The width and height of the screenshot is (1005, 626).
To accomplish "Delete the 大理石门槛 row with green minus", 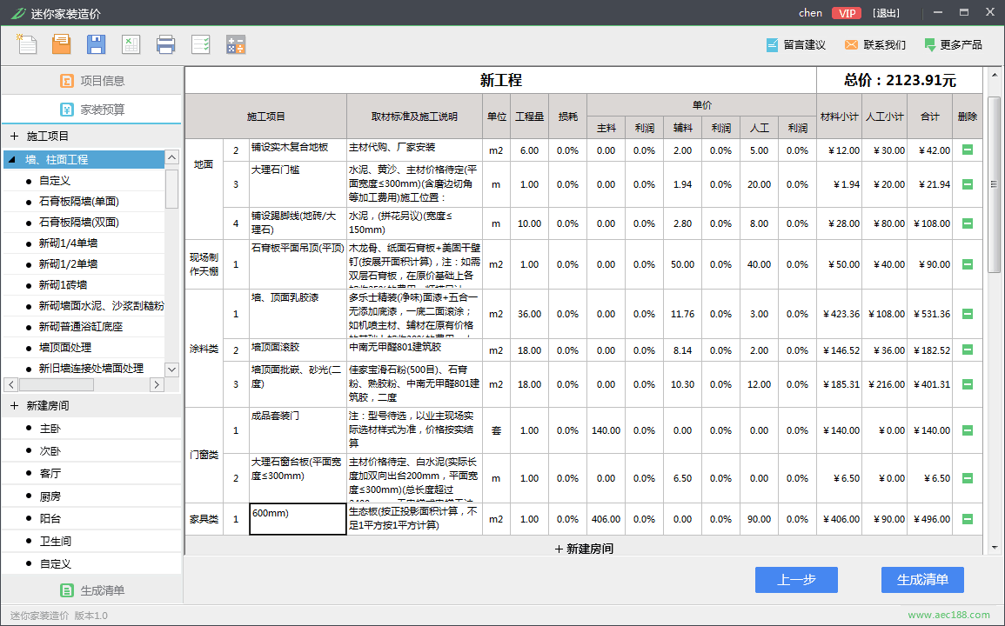I will click(968, 184).
